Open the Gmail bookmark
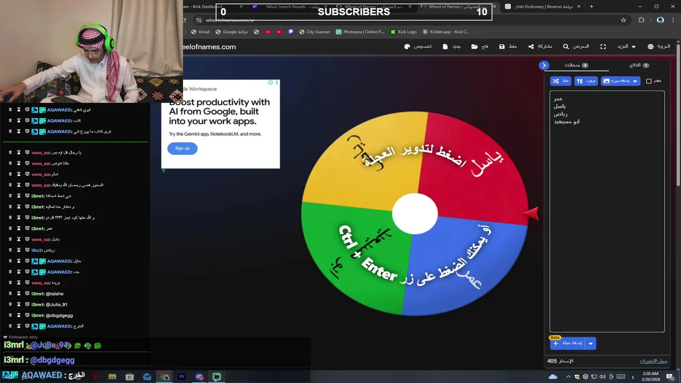 coord(200,32)
